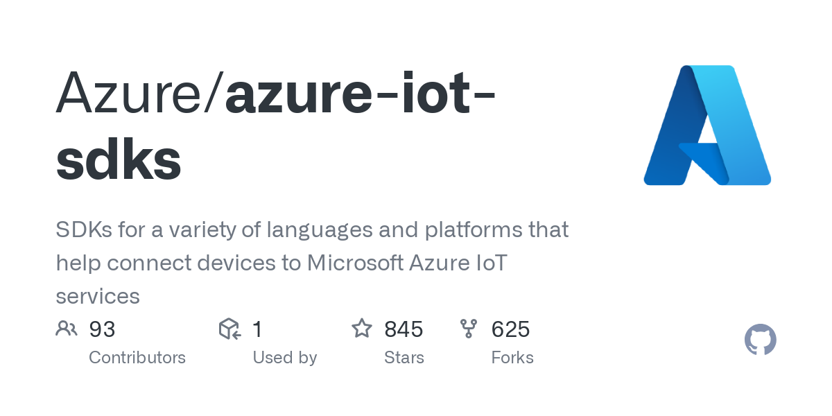Click the bold azure-iot- repository name
The image size is (832, 416).
point(361,94)
